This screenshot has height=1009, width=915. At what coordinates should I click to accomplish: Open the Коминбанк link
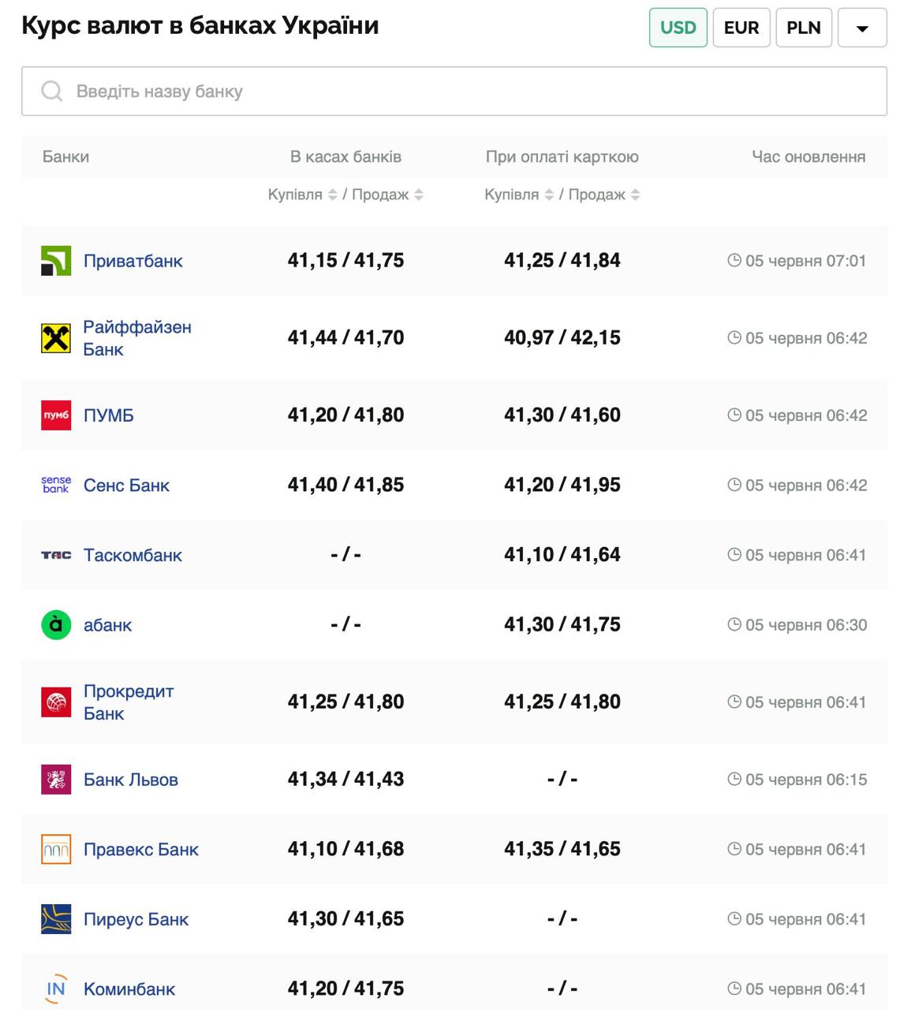129,989
